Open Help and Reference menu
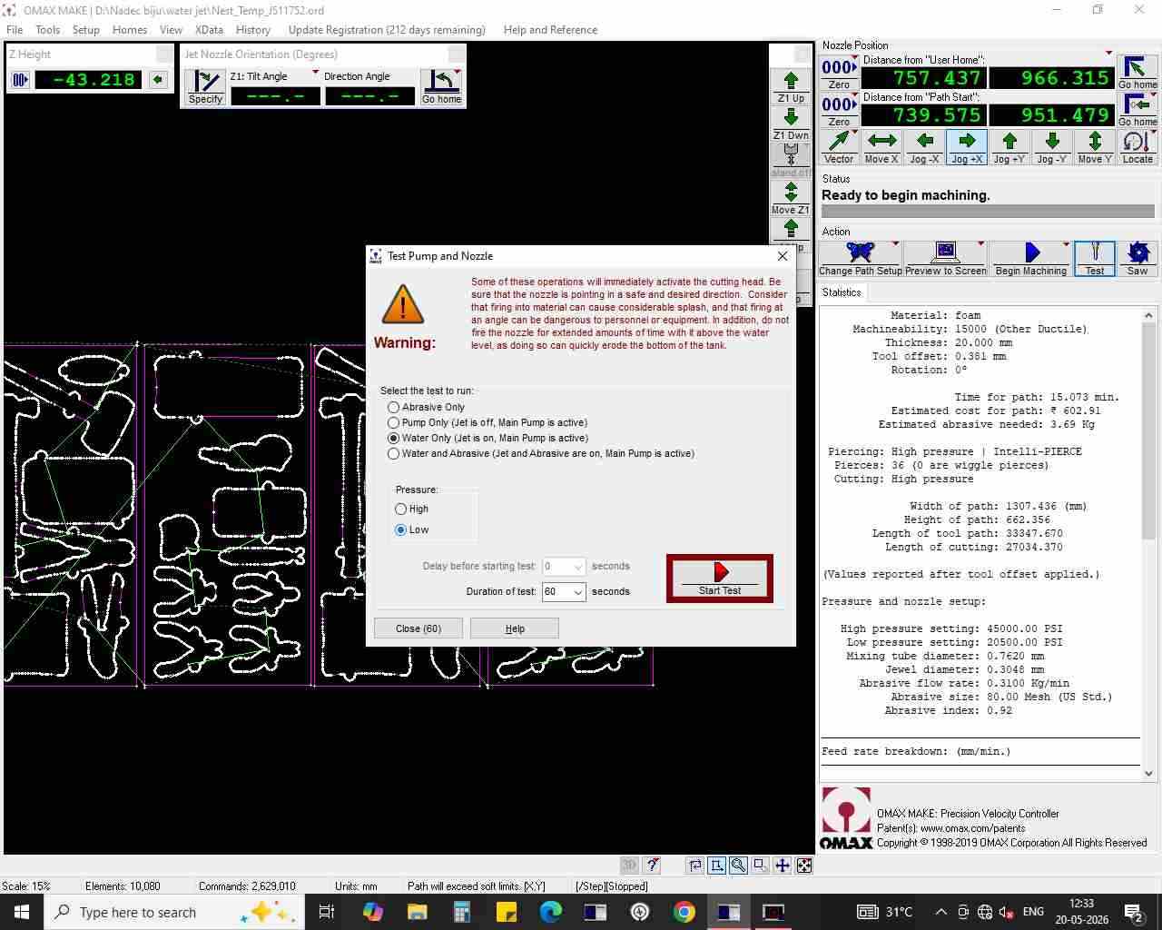The width and height of the screenshot is (1162, 930). pyautogui.click(x=550, y=30)
